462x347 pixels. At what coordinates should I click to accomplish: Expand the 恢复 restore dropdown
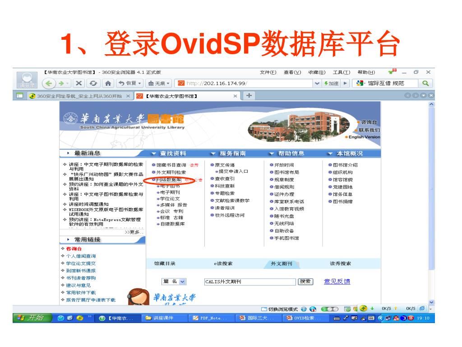130,84
